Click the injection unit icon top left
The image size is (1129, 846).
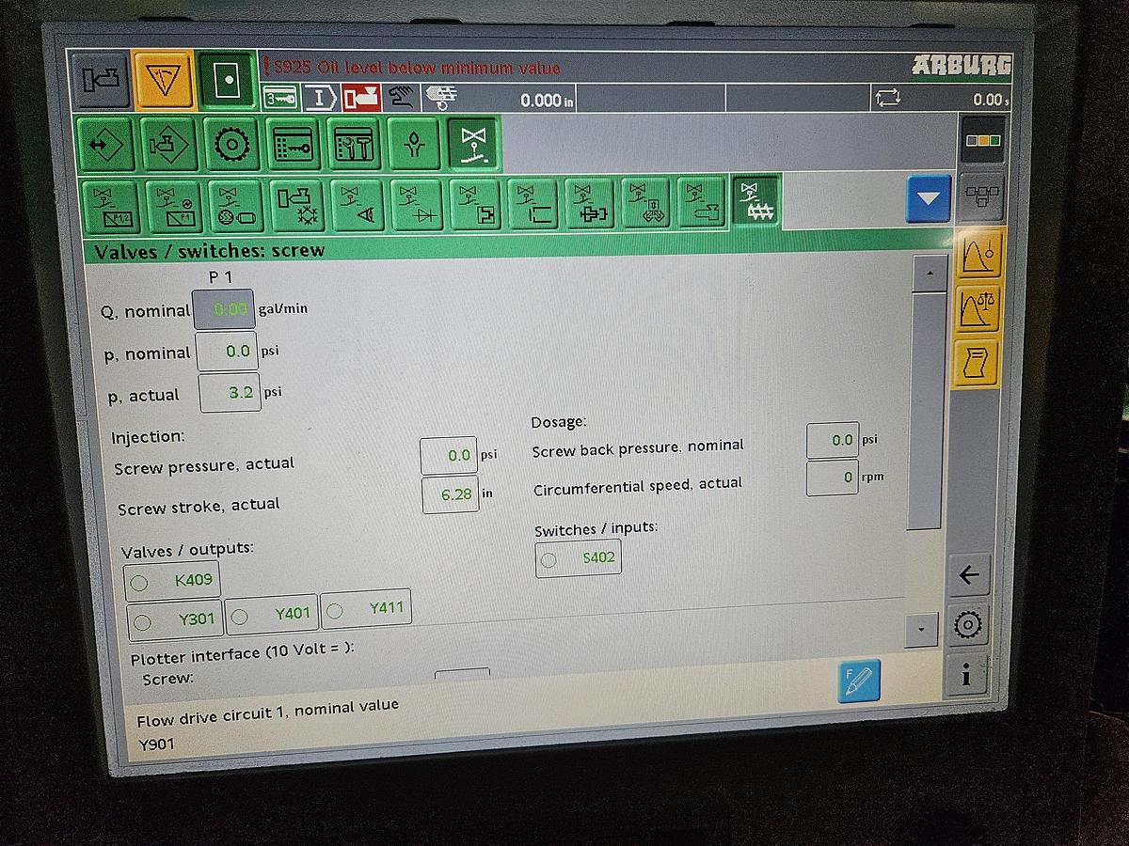click(100, 80)
